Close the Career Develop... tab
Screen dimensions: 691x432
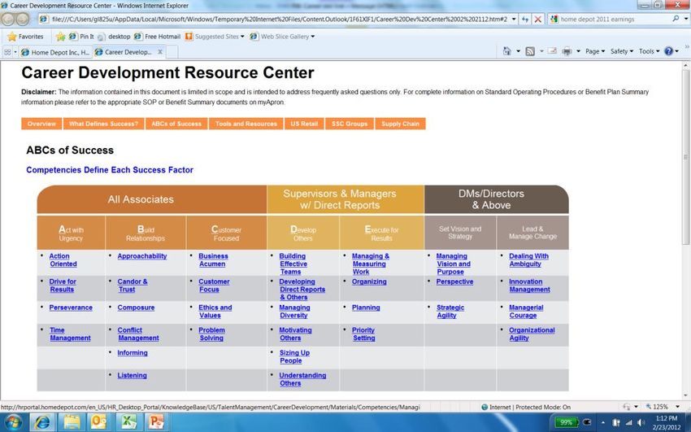pyautogui.click(x=160, y=52)
